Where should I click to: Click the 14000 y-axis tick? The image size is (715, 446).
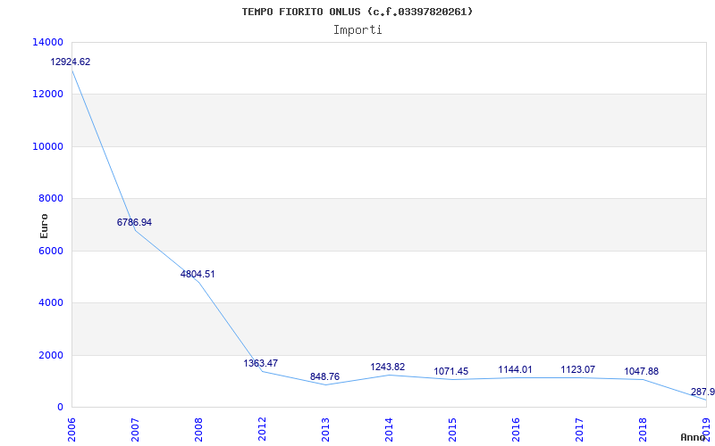(x=48, y=42)
